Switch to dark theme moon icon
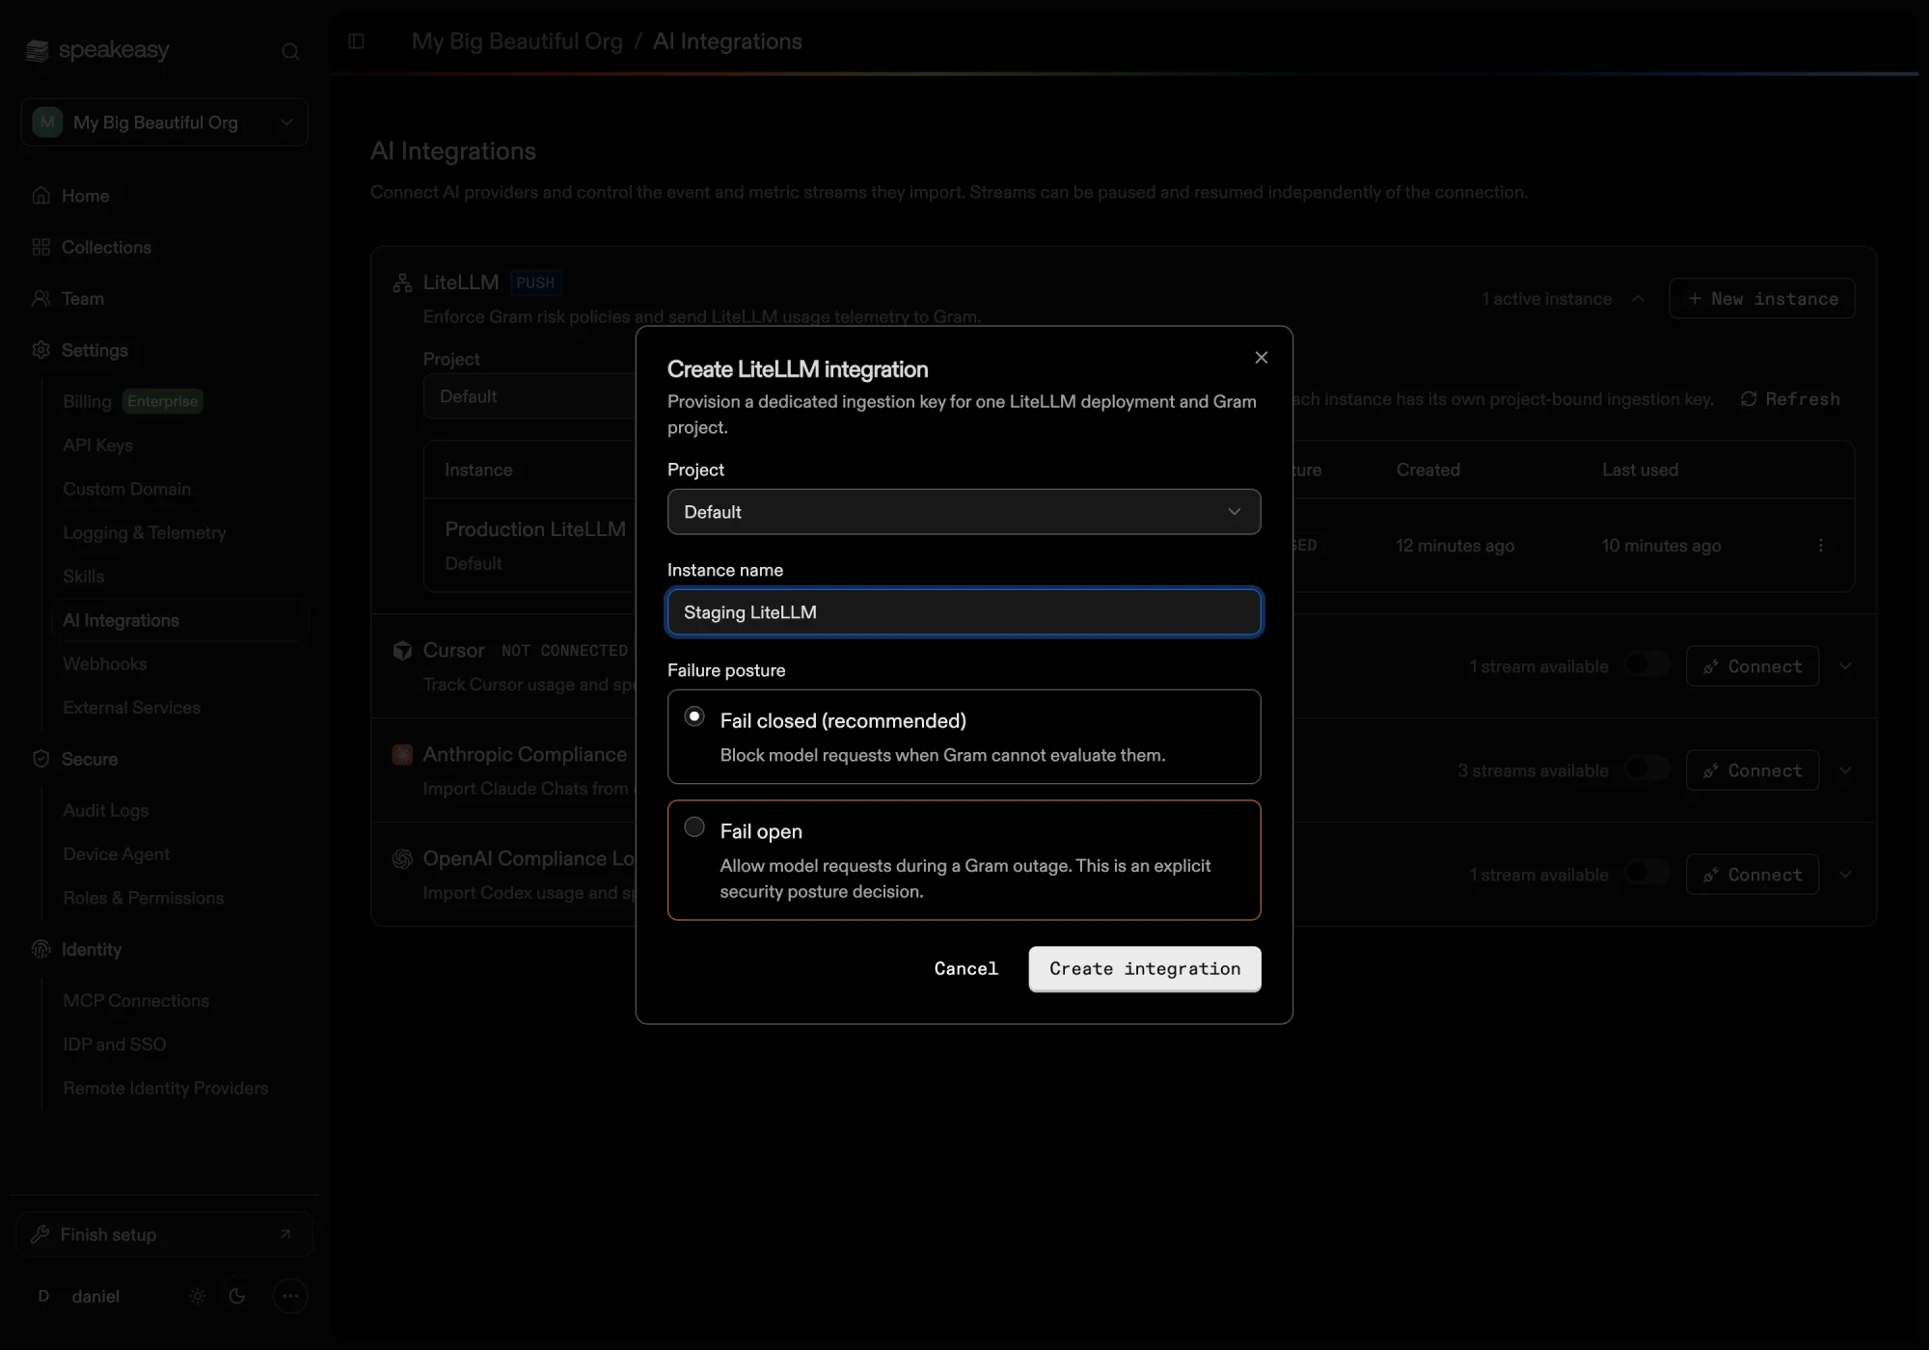This screenshot has height=1350, width=1929. coord(237,1296)
